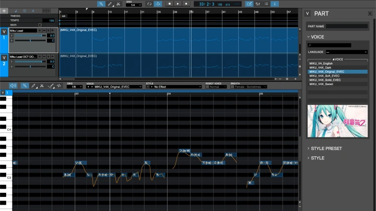Click global solo S button above tracks

(48, 11)
